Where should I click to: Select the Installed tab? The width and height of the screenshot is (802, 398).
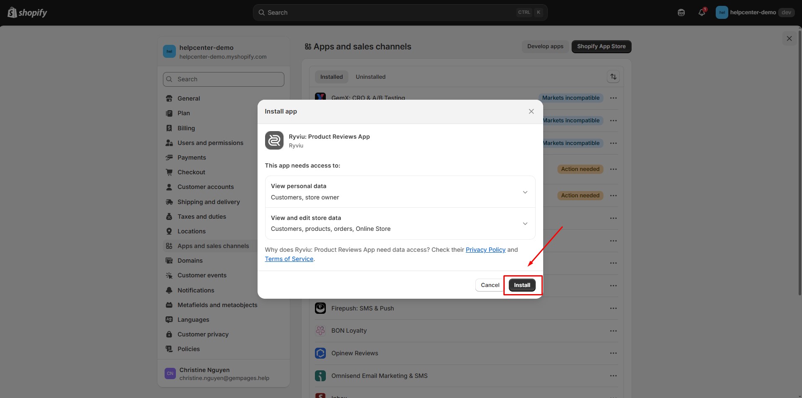tap(331, 77)
